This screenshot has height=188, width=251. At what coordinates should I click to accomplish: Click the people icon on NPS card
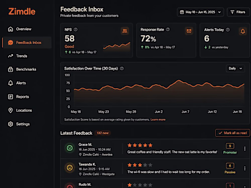[125, 31]
